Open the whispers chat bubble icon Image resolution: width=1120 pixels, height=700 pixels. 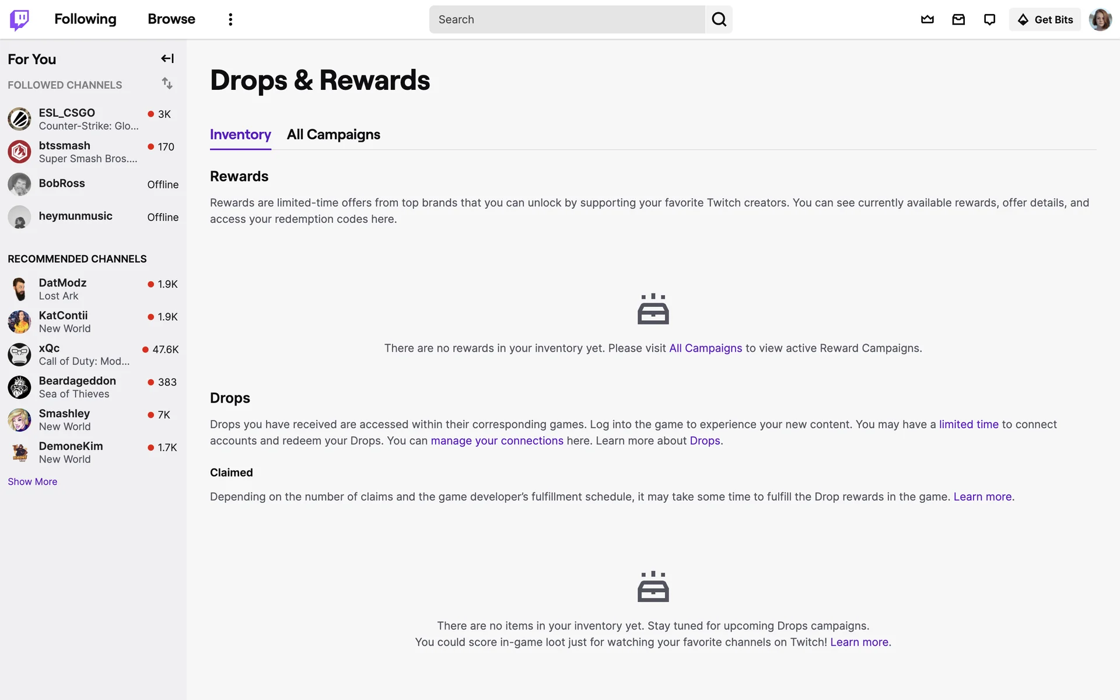(989, 20)
